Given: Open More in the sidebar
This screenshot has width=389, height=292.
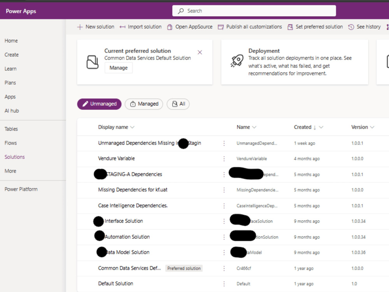Looking at the screenshot, I should tap(11, 171).
